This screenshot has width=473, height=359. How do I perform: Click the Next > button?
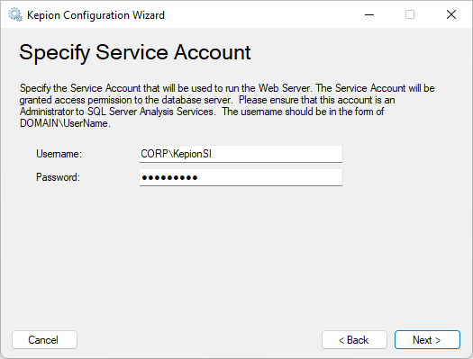pos(427,340)
